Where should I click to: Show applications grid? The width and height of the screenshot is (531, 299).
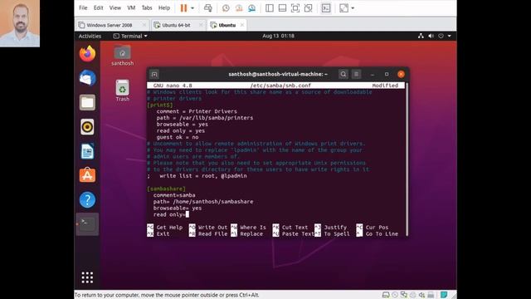click(87, 277)
